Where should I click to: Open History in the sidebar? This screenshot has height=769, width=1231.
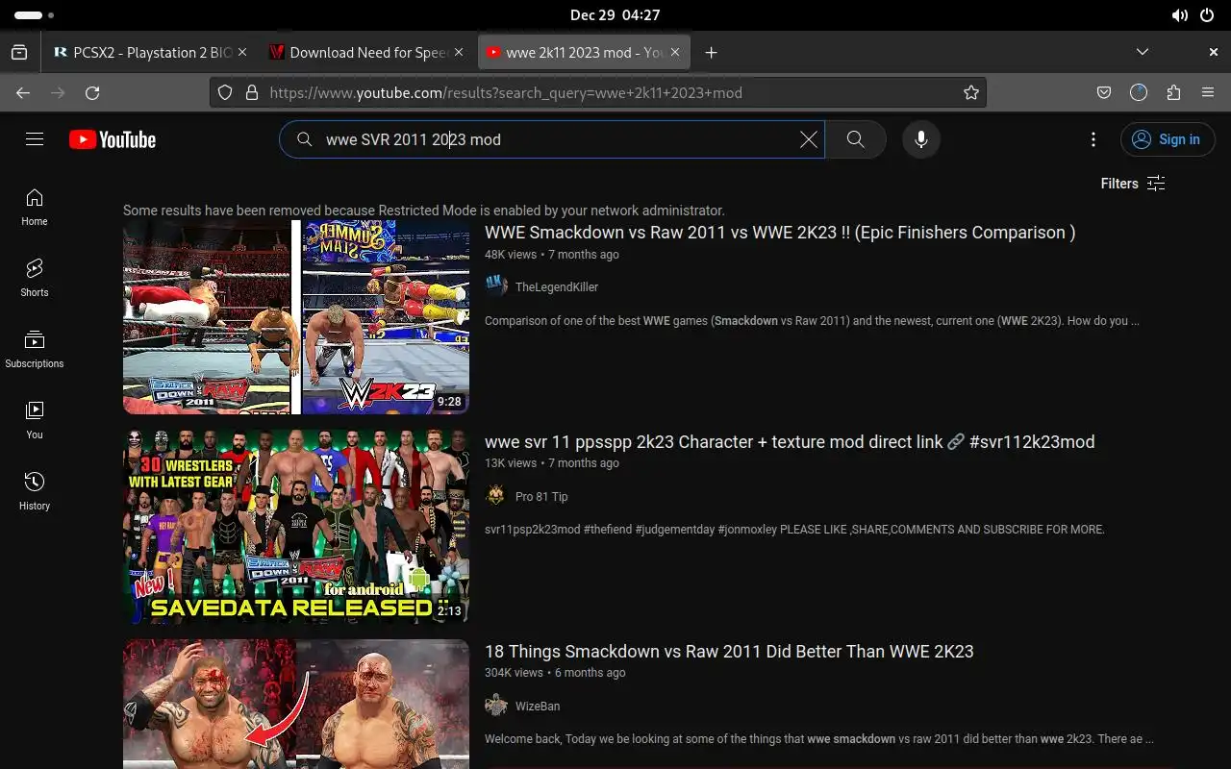pos(35,491)
